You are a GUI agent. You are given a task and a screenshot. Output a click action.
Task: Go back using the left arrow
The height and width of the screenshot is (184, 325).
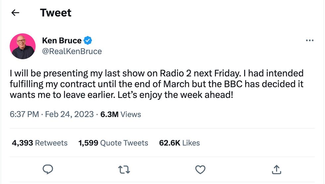coord(15,13)
